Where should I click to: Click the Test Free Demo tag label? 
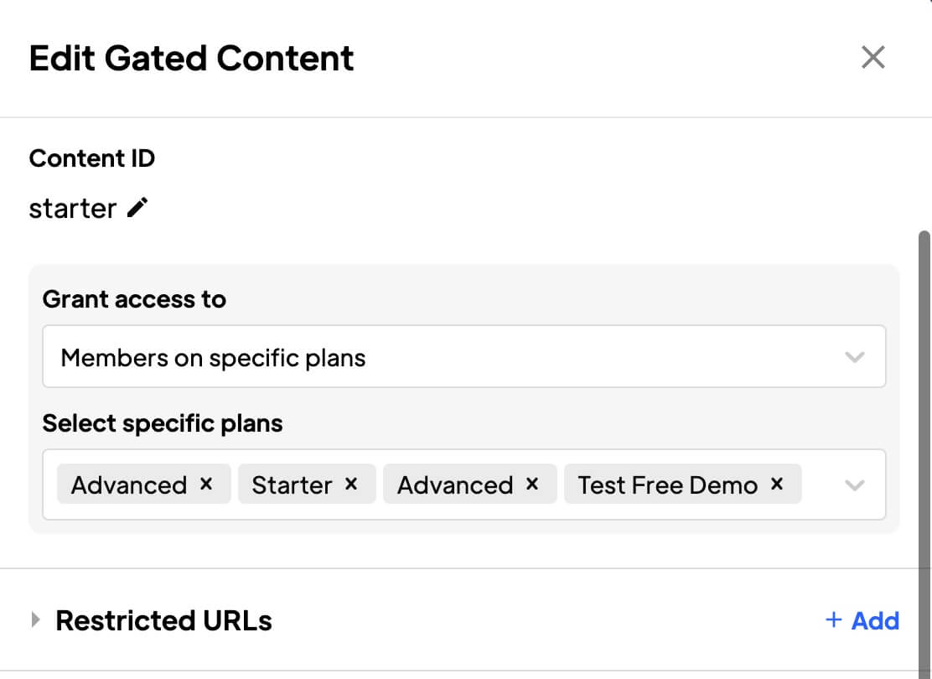(667, 485)
